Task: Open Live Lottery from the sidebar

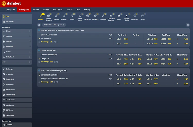Action: (17, 105)
